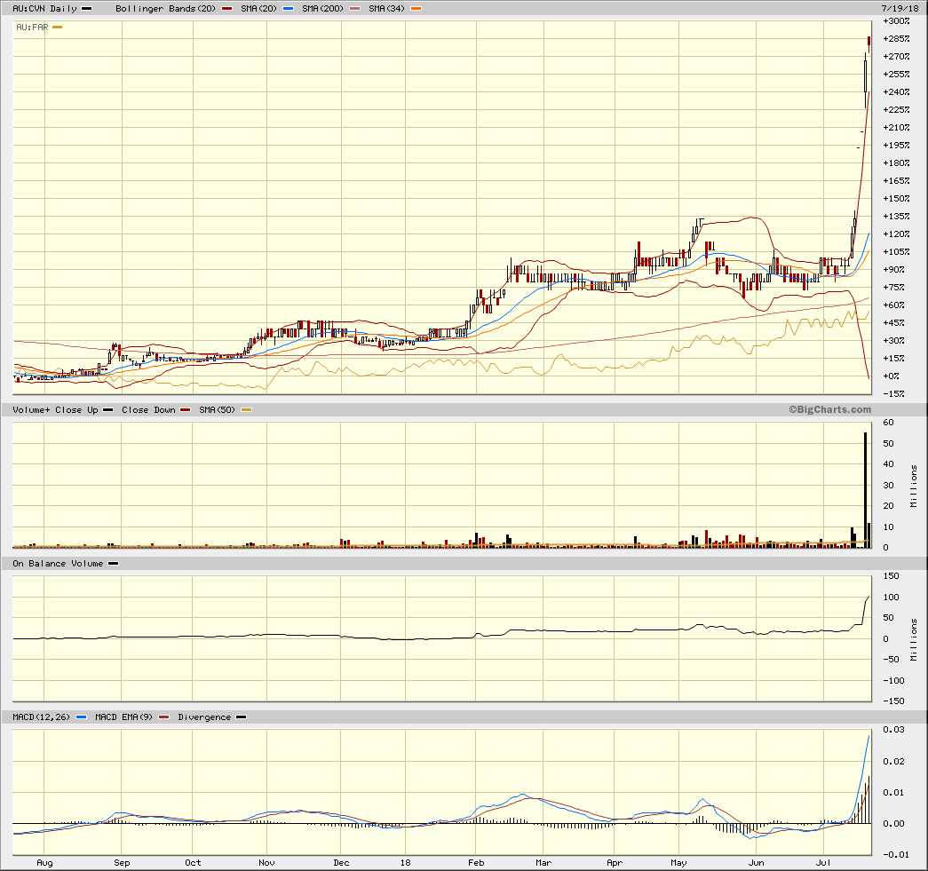Click the 'Aug' month label on time axis
928x871 pixels.
tap(45, 863)
